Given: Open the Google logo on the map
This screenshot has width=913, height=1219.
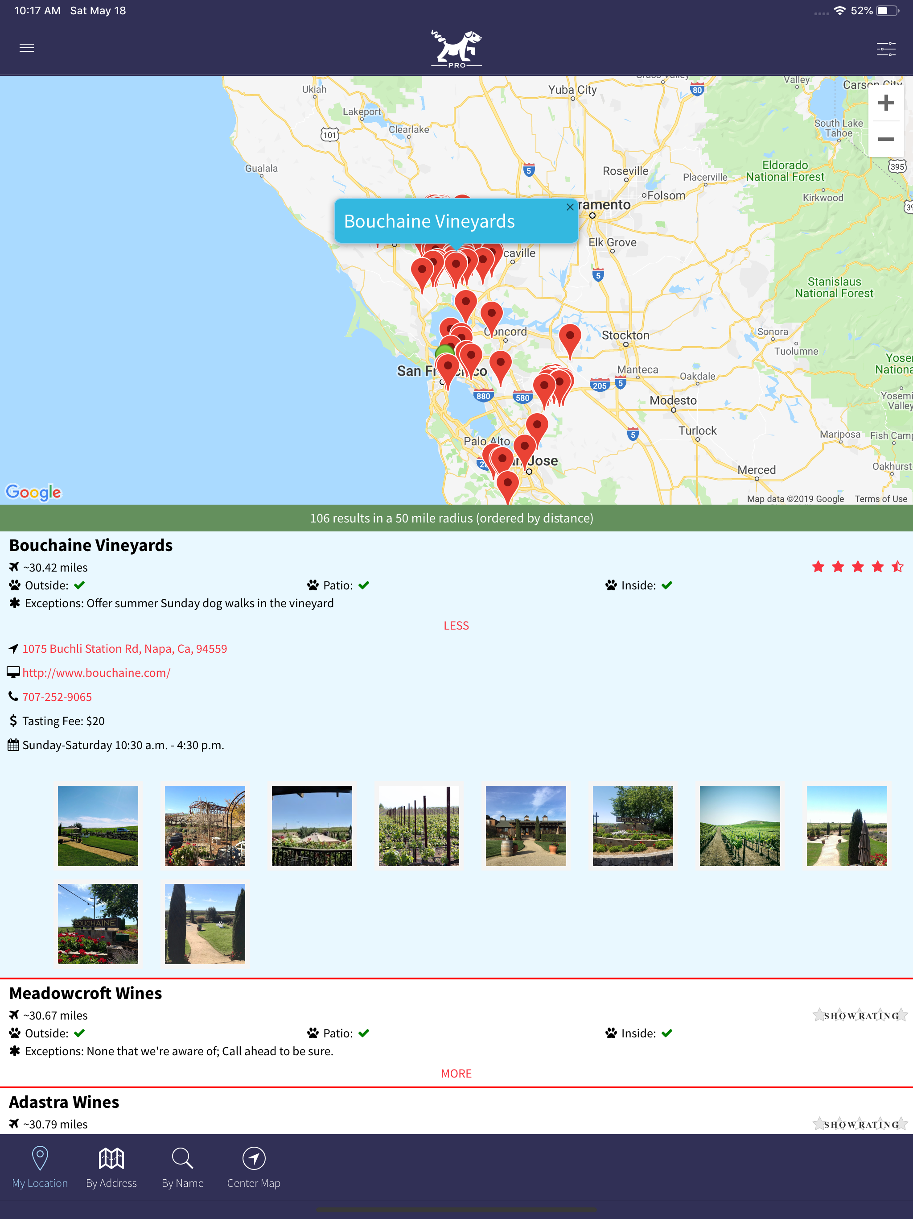Looking at the screenshot, I should pos(33,492).
